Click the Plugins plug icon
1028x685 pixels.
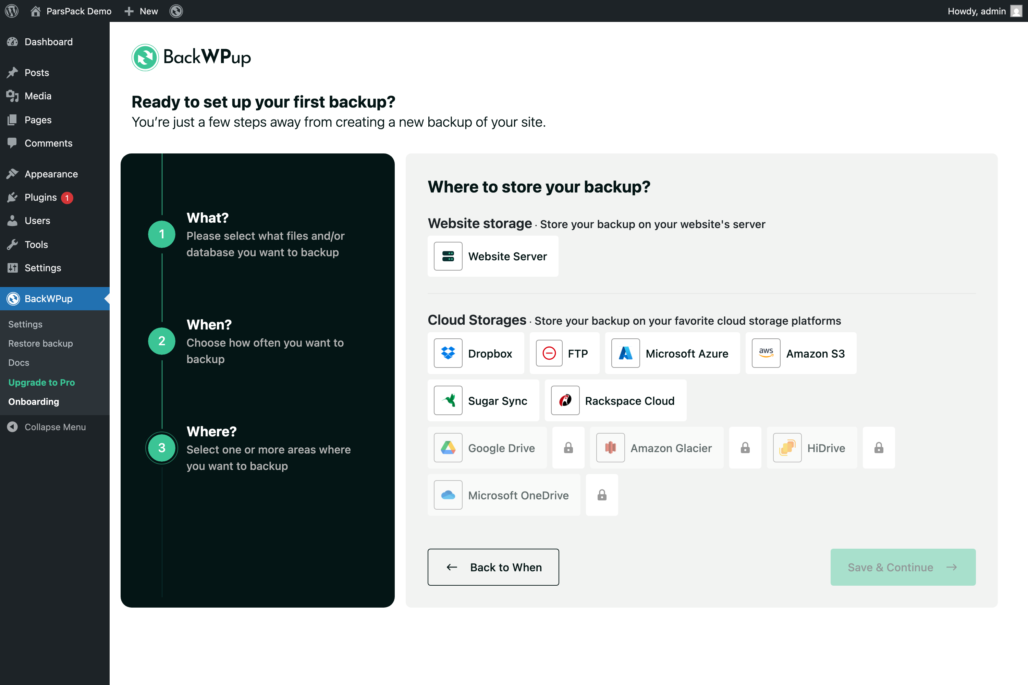click(13, 198)
